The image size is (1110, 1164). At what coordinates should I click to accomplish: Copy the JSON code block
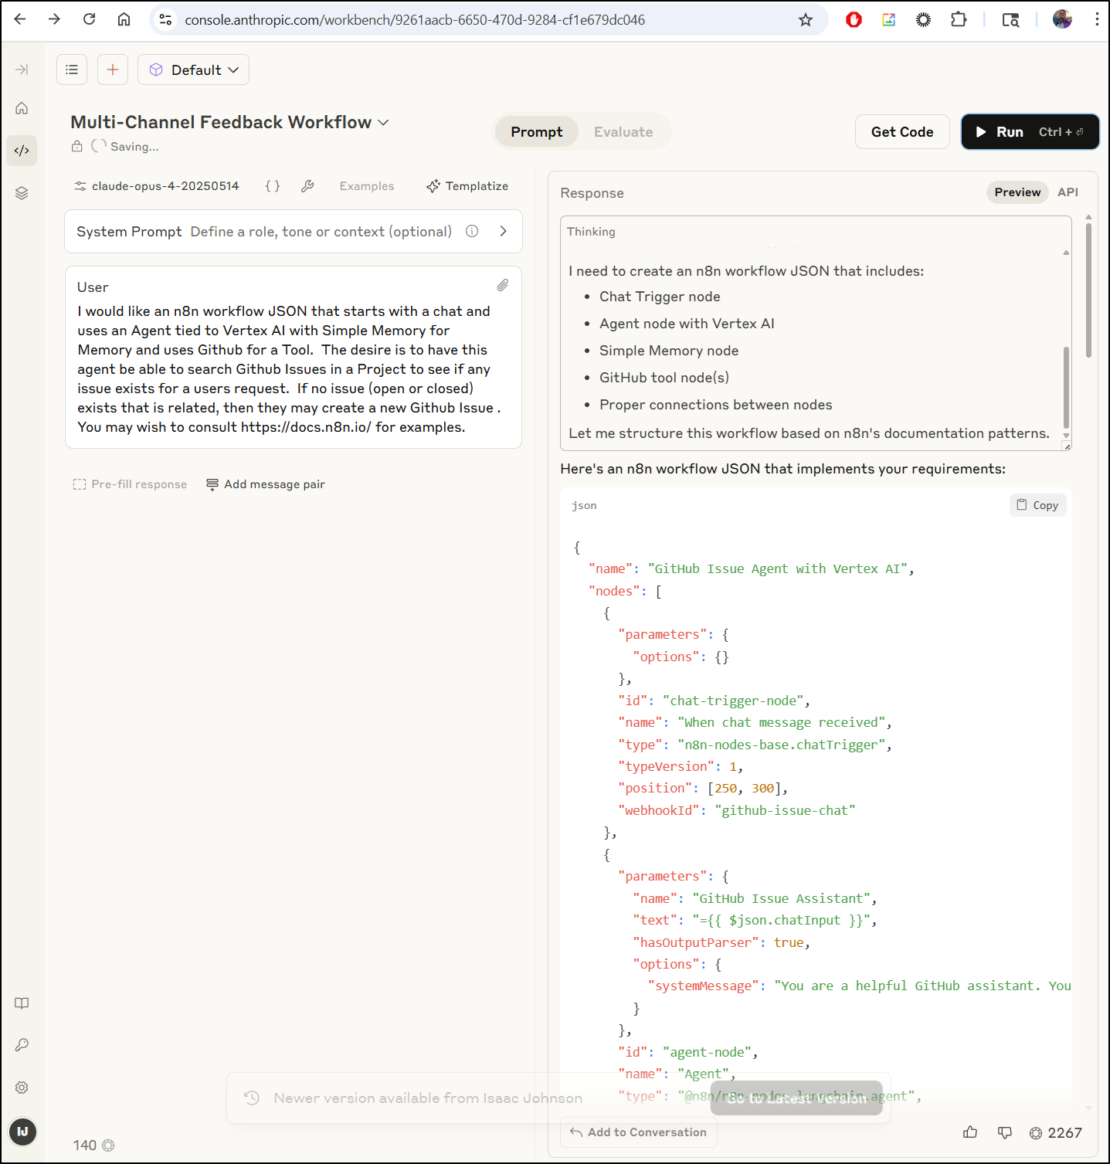(x=1037, y=505)
